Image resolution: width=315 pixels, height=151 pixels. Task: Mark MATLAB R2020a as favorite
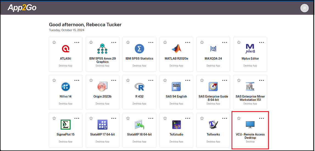[x=165, y=42]
